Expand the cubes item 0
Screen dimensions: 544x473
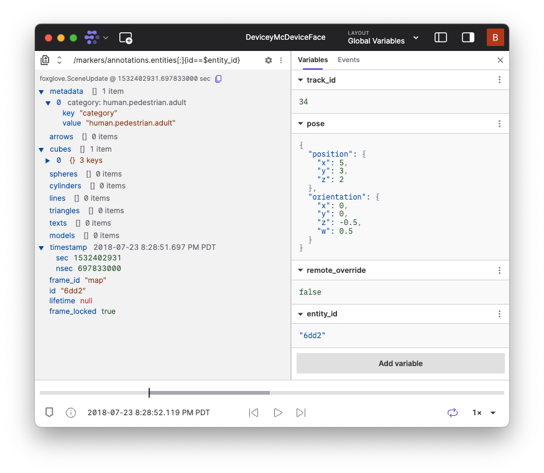click(48, 161)
